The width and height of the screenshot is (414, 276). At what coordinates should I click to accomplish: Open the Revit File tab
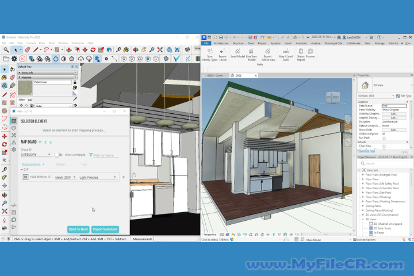click(x=206, y=43)
